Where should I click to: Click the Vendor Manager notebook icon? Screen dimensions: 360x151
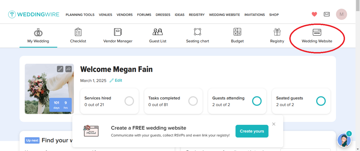(118, 32)
